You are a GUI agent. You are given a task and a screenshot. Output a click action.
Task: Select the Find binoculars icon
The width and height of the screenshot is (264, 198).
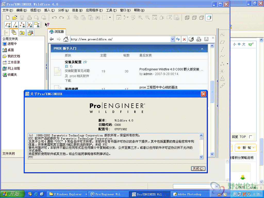(x=98, y=18)
